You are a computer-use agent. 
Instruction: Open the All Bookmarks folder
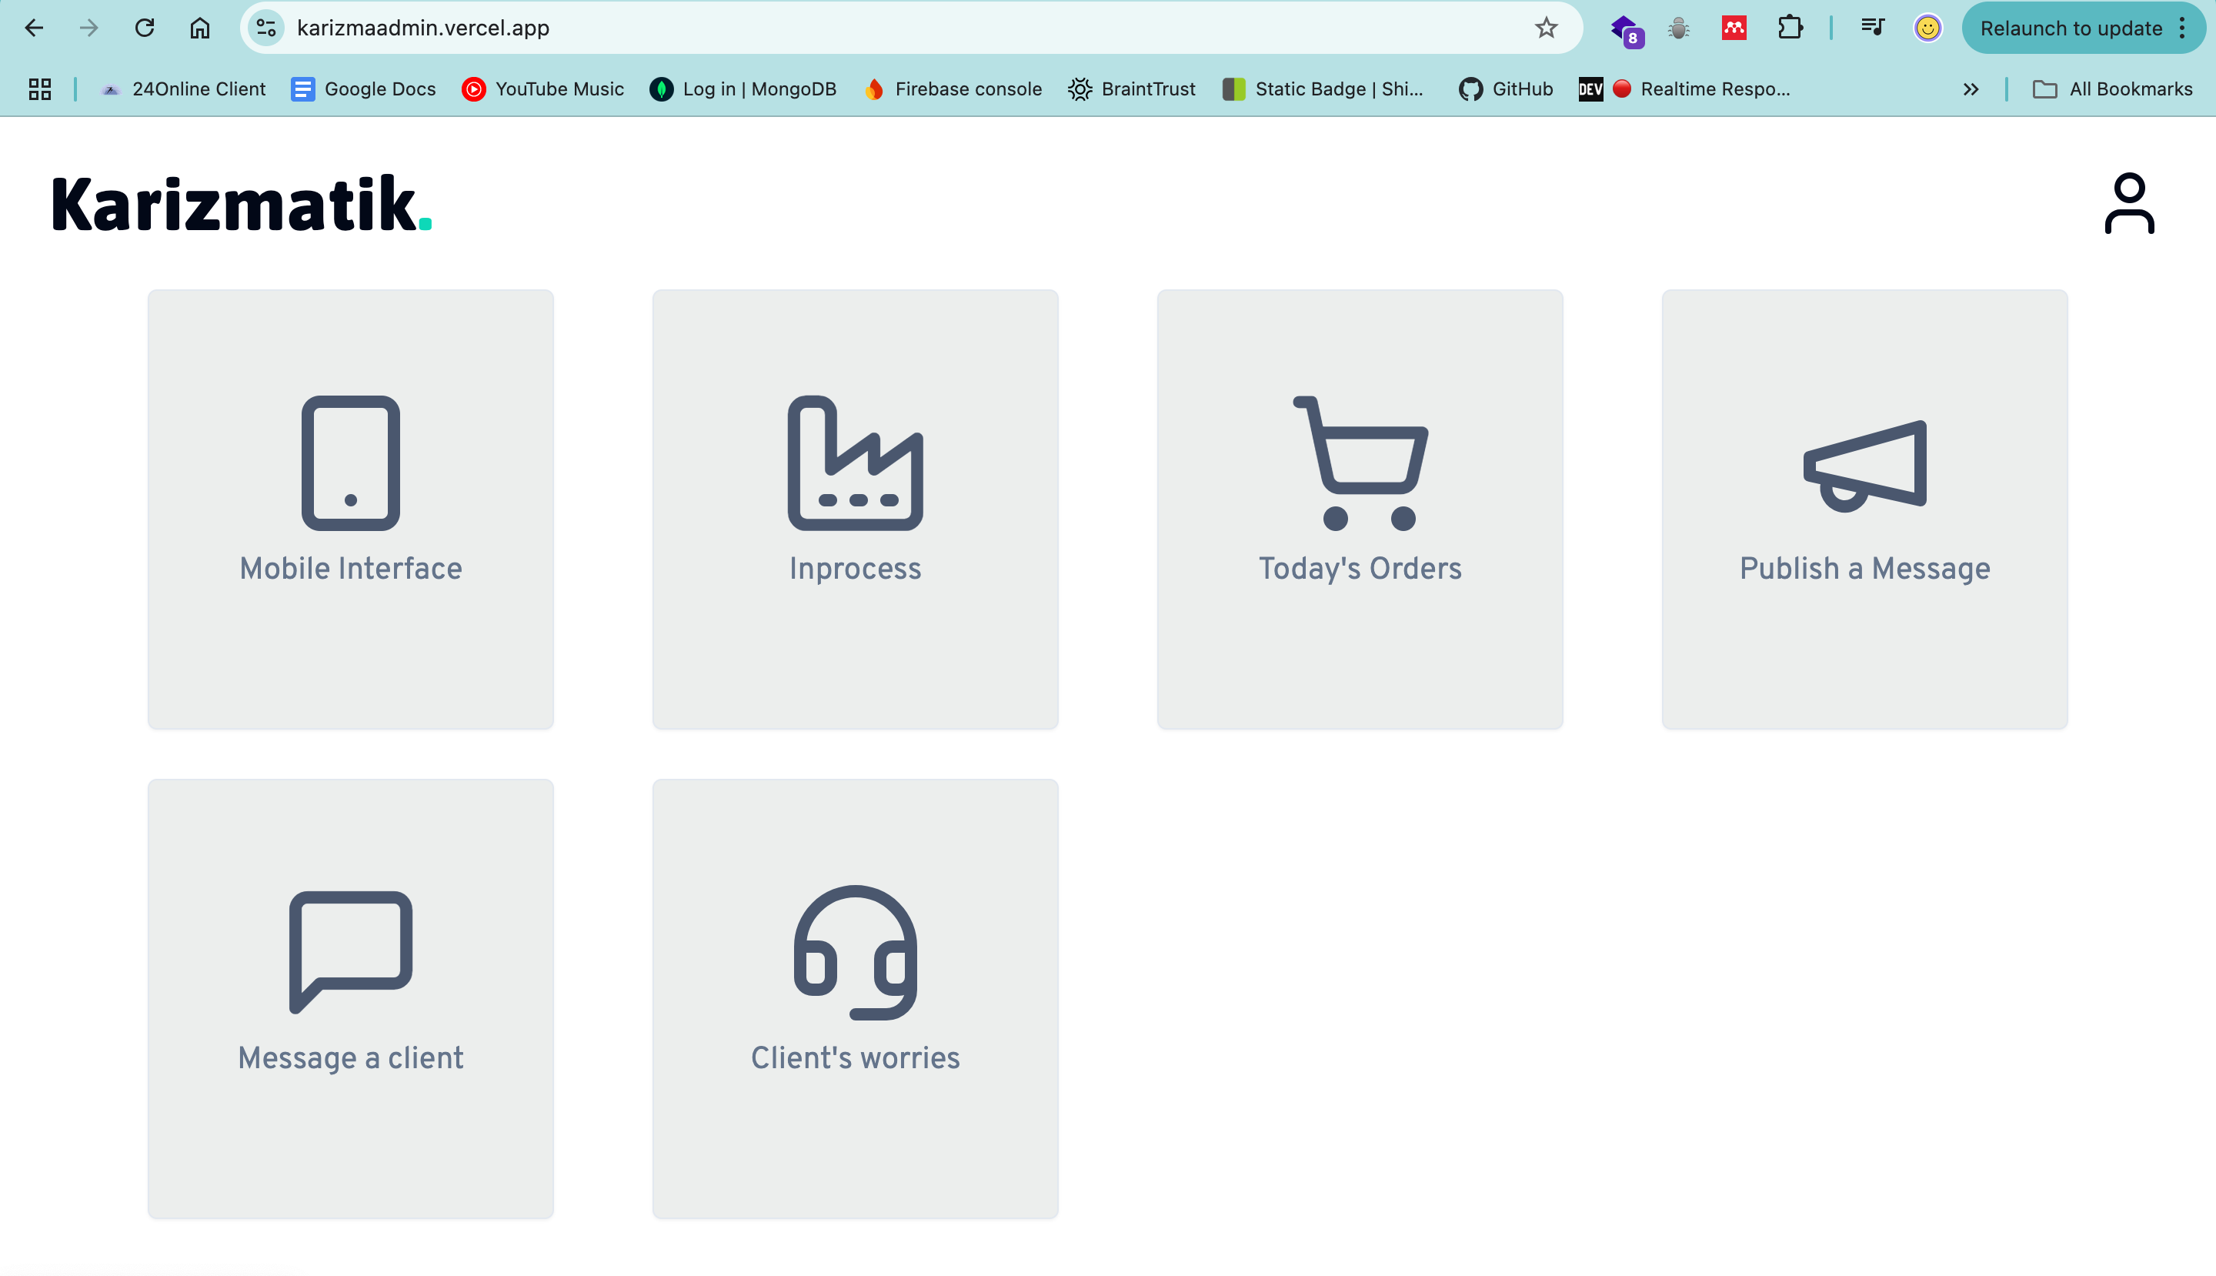point(2111,89)
